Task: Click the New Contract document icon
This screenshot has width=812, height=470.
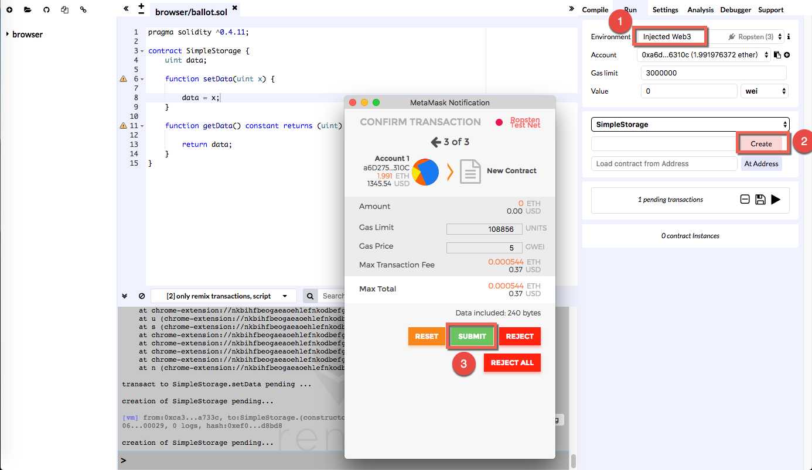Action: [x=470, y=171]
